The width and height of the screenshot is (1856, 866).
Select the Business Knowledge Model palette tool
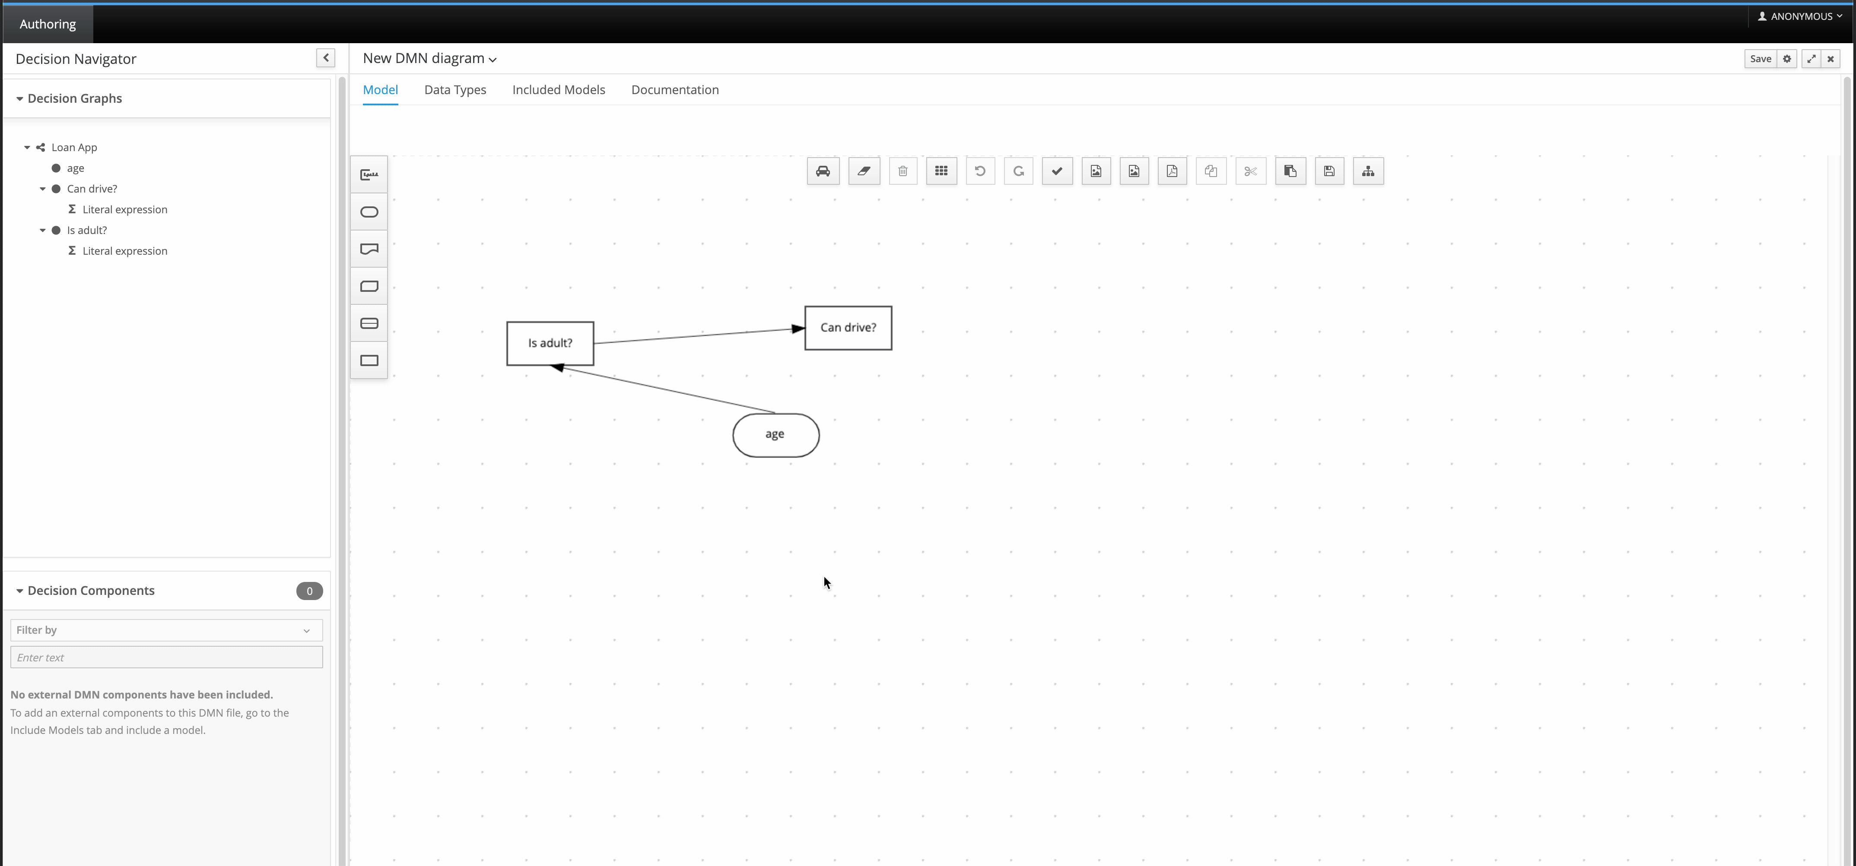[x=369, y=287]
